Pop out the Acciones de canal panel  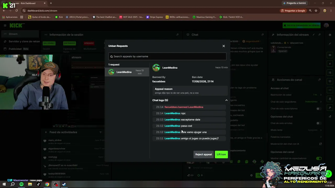(x=319, y=80)
